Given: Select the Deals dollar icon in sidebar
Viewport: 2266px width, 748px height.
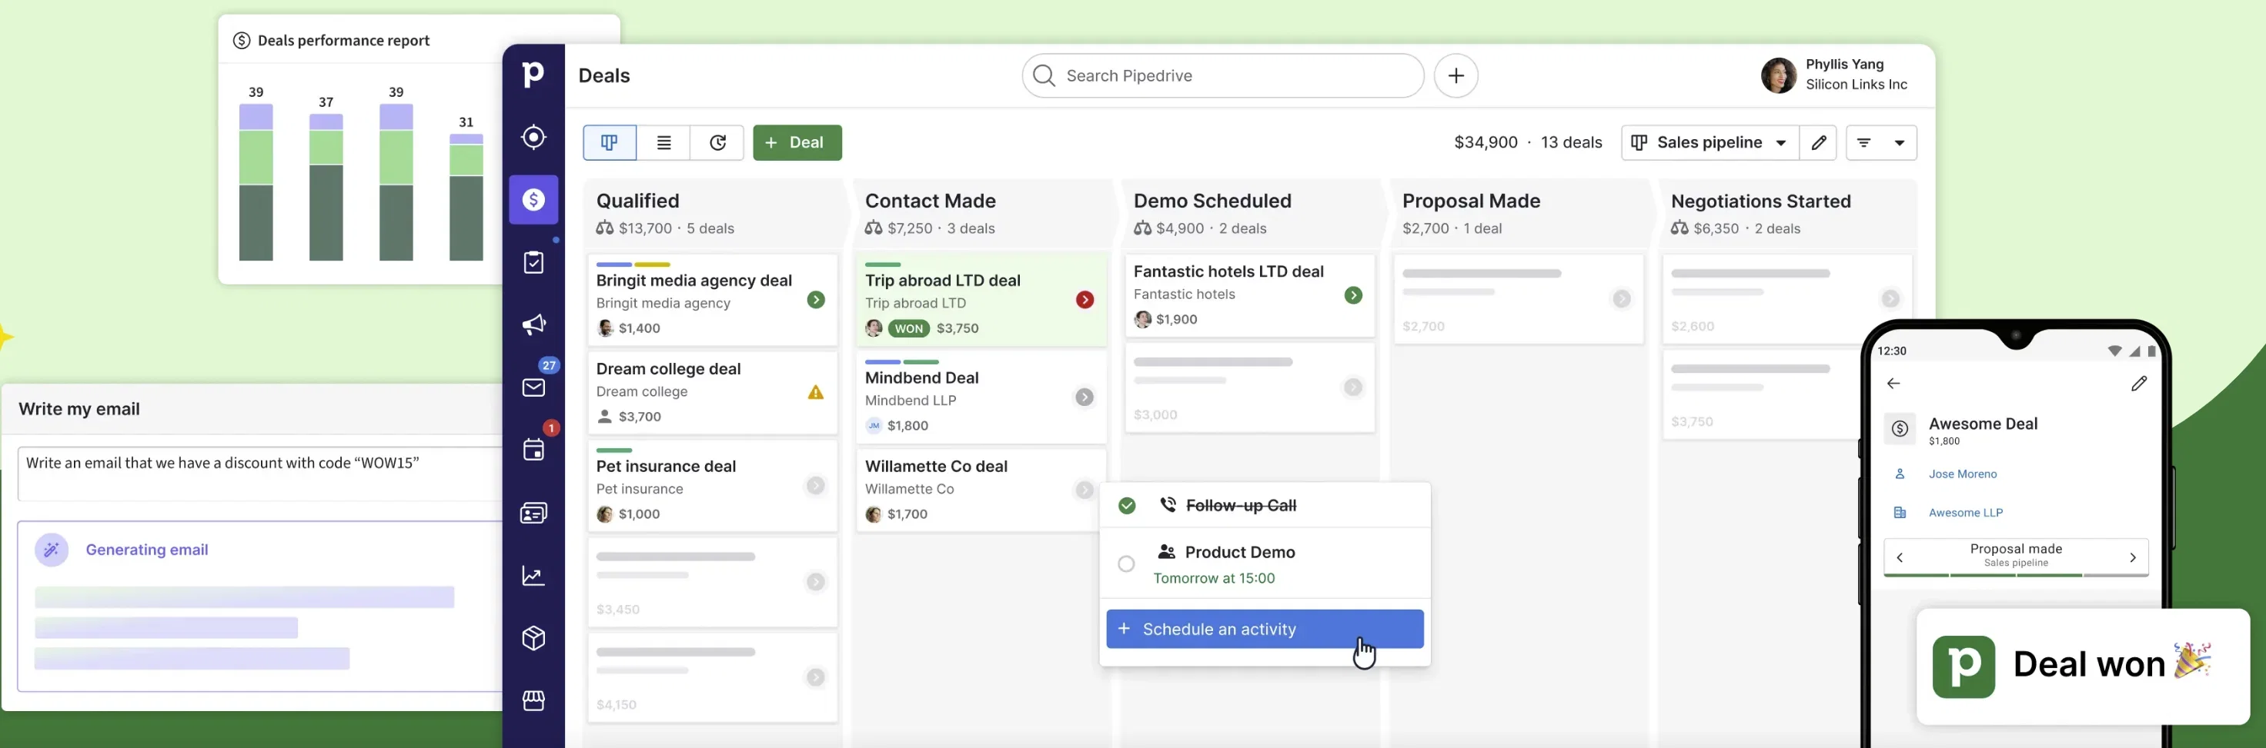Looking at the screenshot, I should coord(533,200).
